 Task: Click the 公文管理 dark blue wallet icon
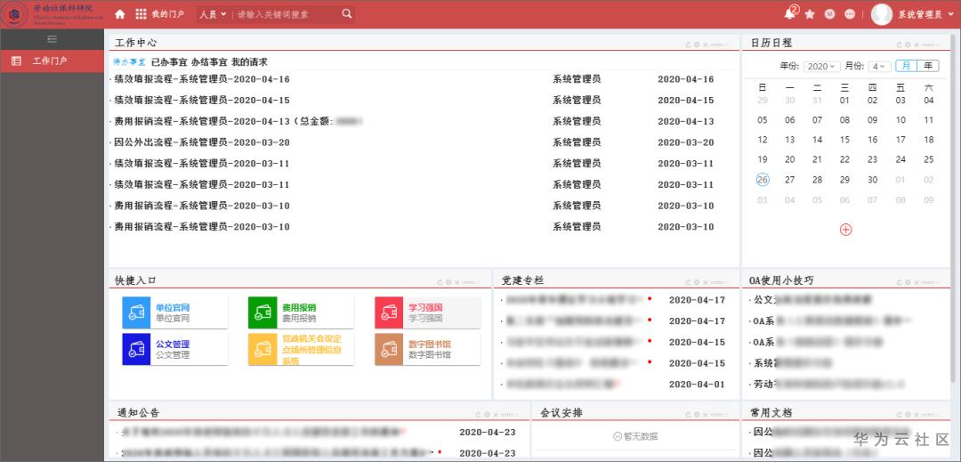tap(136, 349)
